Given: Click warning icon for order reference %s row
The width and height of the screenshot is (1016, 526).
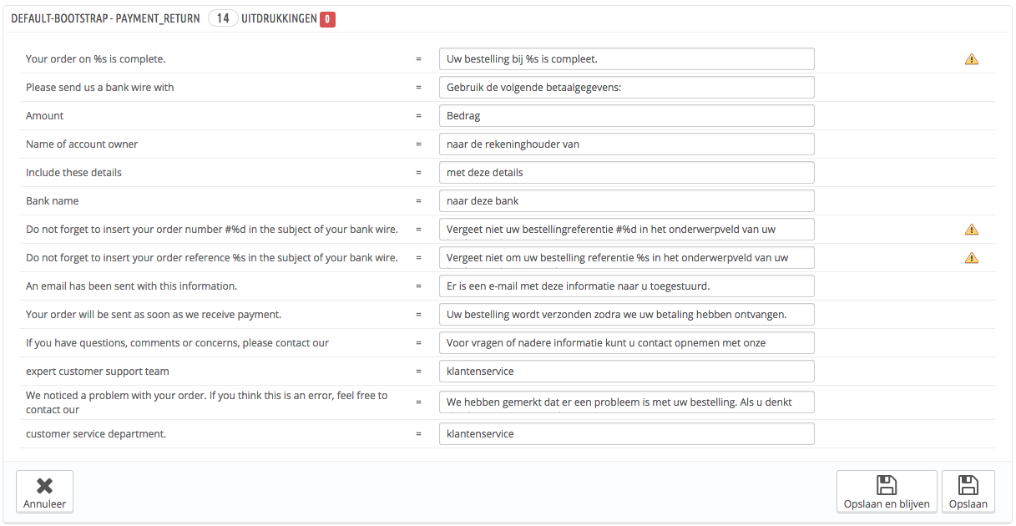Looking at the screenshot, I should 971,258.
